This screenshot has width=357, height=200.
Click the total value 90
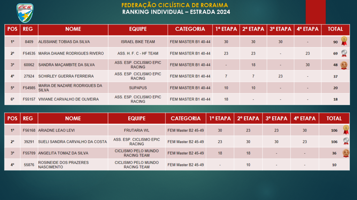[335, 42]
